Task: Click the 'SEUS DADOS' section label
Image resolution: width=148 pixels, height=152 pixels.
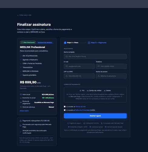Action: (x=68, y=49)
